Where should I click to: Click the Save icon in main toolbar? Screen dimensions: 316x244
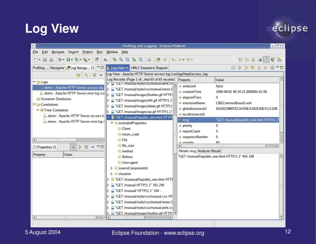(45, 60)
